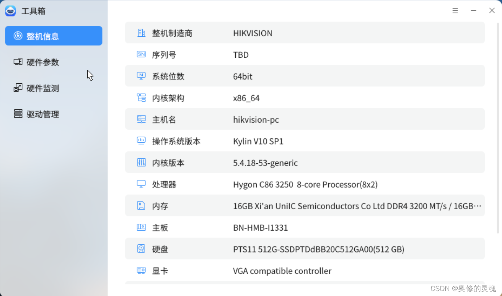Open the 硬件监测 sidebar tab
This screenshot has height=296, width=502.
[54, 88]
